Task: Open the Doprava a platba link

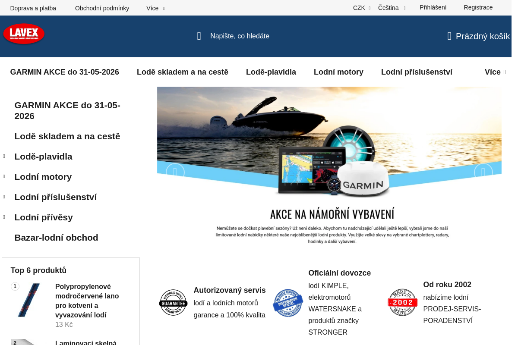Action: [x=33, y=8]
